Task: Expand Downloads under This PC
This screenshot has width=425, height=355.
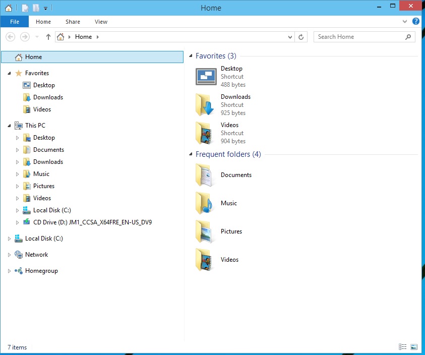Action: pyautogui.click(x=17, y=162)
